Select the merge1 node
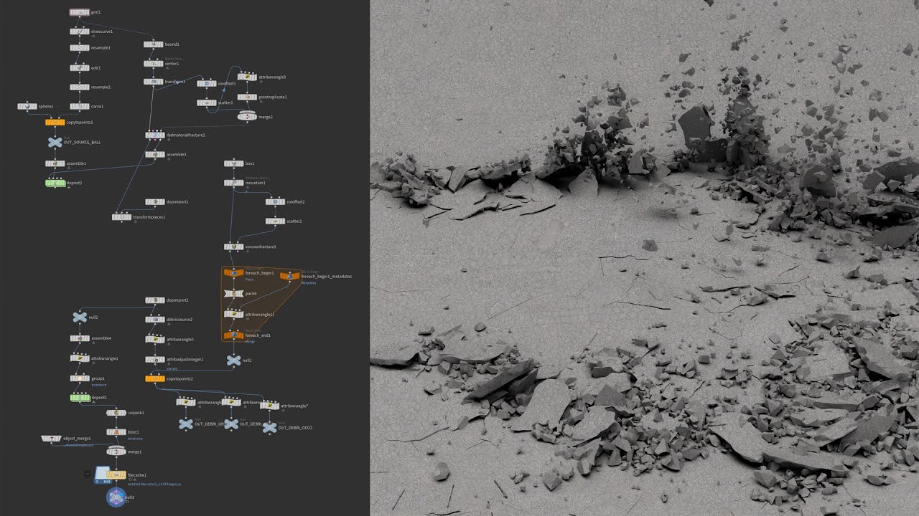Image resolution: width=919 pixels, height=516 pixels. pos(116,451)
